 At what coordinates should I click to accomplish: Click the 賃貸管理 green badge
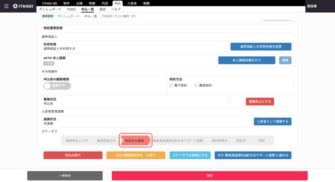coord(47,16)
